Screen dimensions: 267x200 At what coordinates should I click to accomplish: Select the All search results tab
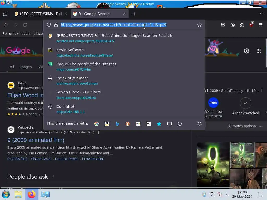point(12,67)
